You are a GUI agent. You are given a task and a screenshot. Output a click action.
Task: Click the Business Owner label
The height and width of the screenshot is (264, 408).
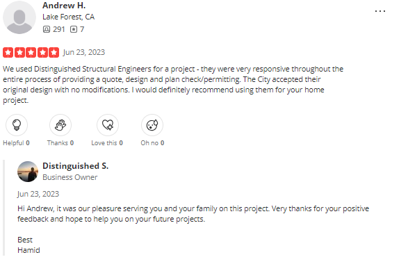click(x=70, y=177)
